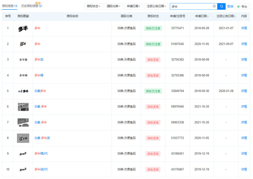Open the 申请日期 filter dropdown

pos(133,6)
